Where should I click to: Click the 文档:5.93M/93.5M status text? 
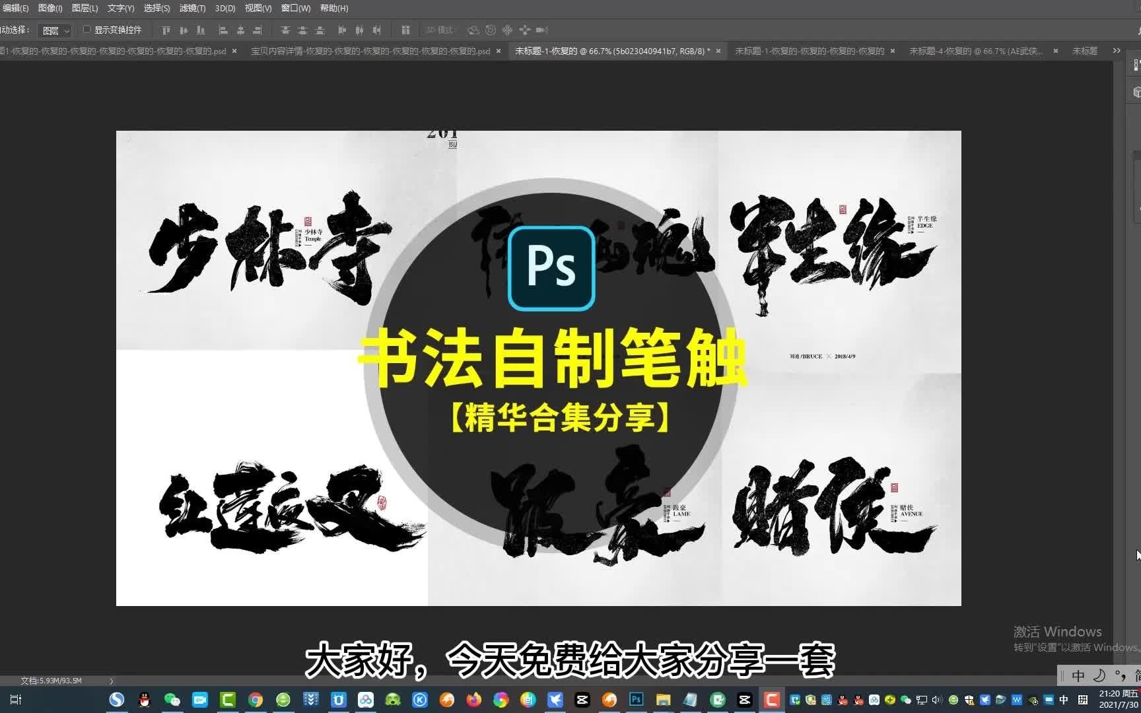point(51,681)
